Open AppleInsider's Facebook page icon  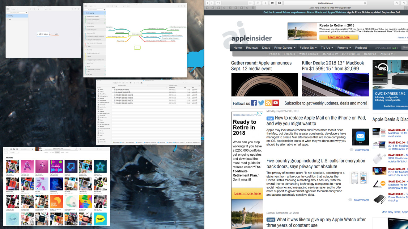(254, 103)
